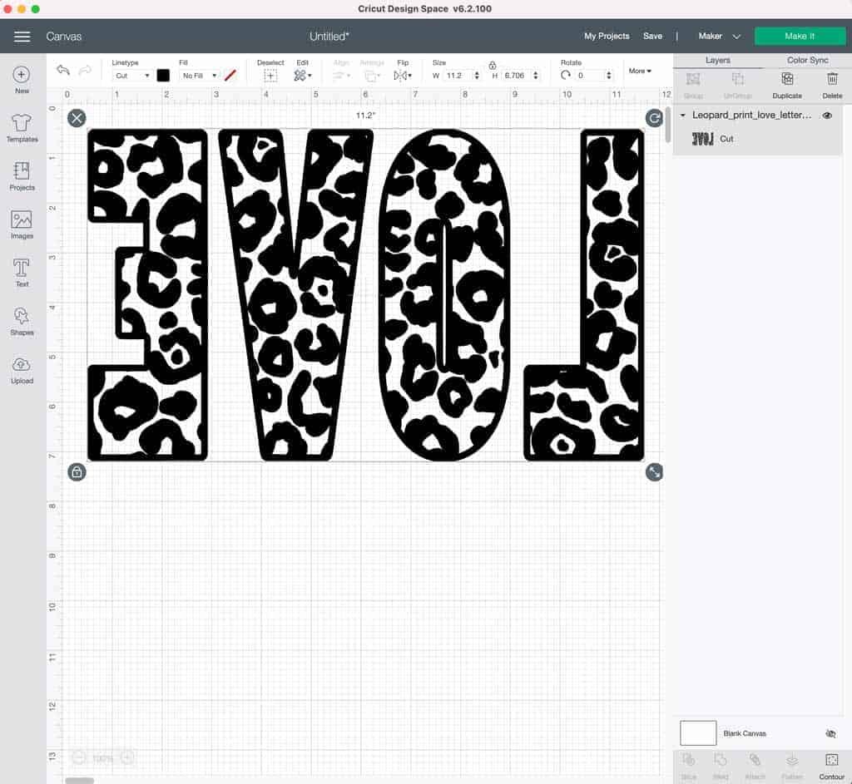Collapse the Leopard_print_love_letter layer group
The width and height of the screenshot is (852, 784).
[x=682, y=115]
